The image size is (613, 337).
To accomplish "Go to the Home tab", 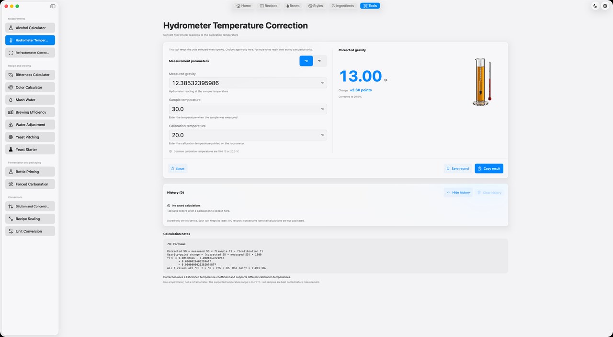I will click(243, 6).
